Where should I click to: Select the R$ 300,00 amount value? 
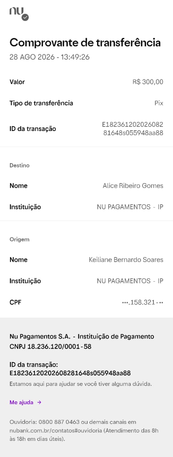[x=148, y=82]
